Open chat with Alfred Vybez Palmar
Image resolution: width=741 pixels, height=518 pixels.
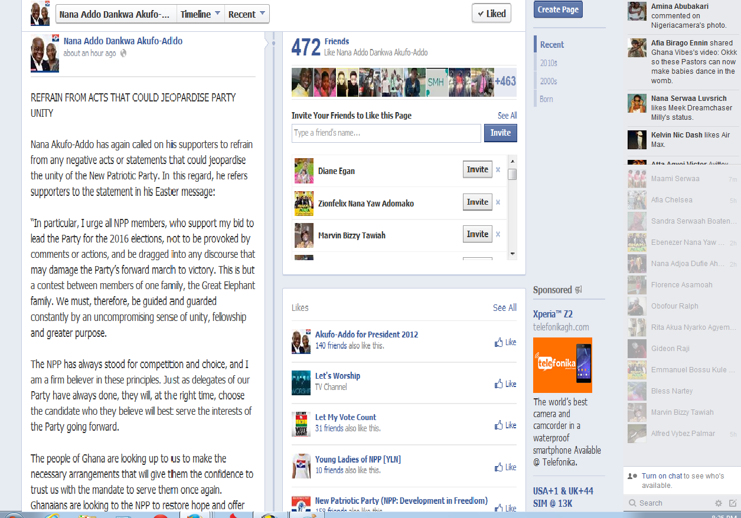point(683,434)
